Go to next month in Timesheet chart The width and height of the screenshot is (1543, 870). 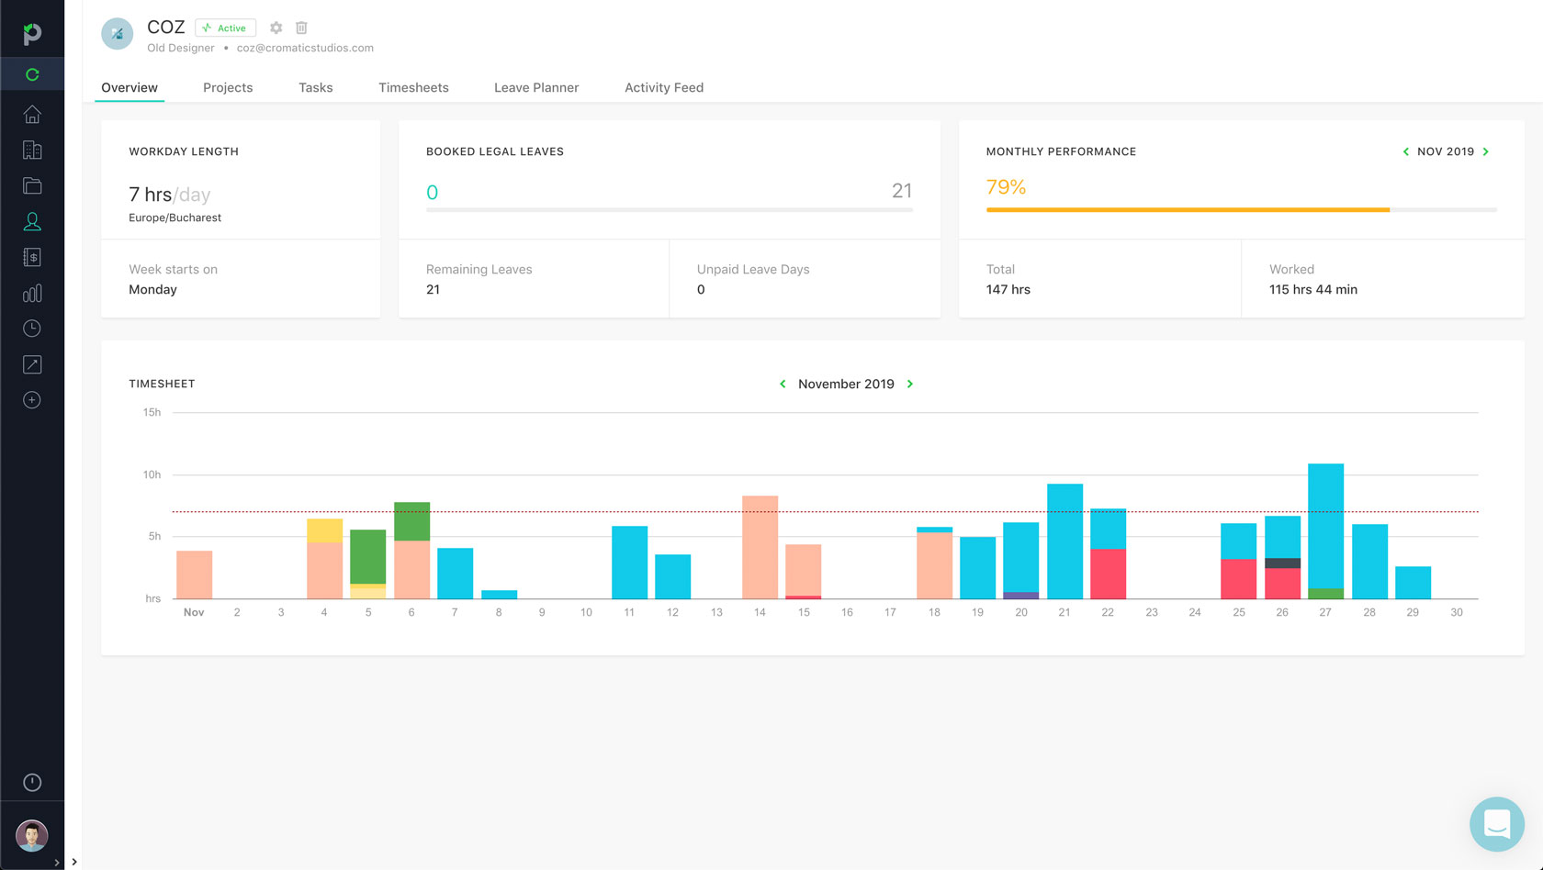[910, 385]
